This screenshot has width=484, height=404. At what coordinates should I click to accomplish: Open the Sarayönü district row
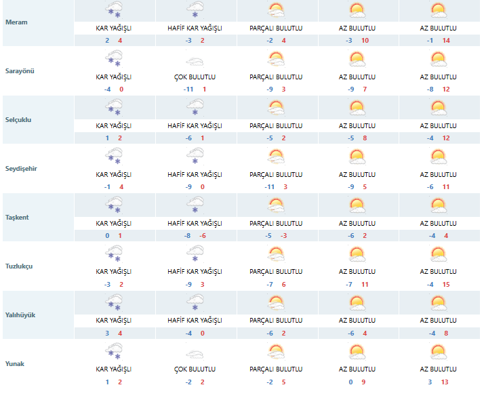(x=20, y=71)
